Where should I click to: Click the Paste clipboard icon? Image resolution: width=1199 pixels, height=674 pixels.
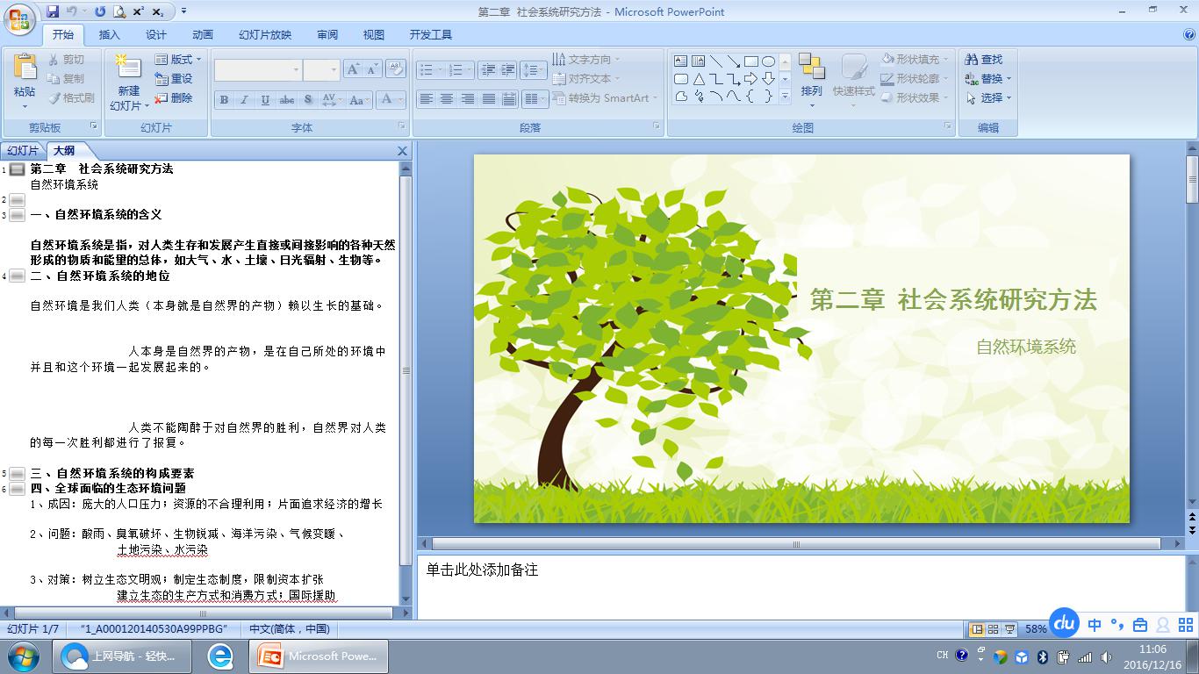coord(25,67)
